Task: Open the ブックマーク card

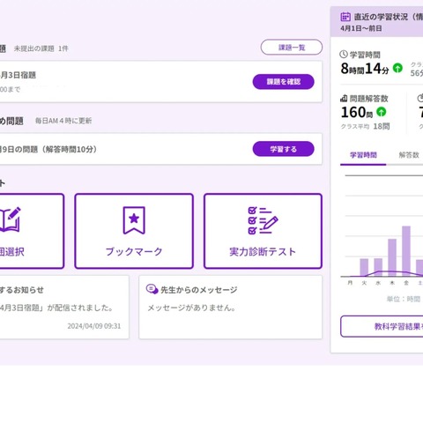Action: point(134,231)
